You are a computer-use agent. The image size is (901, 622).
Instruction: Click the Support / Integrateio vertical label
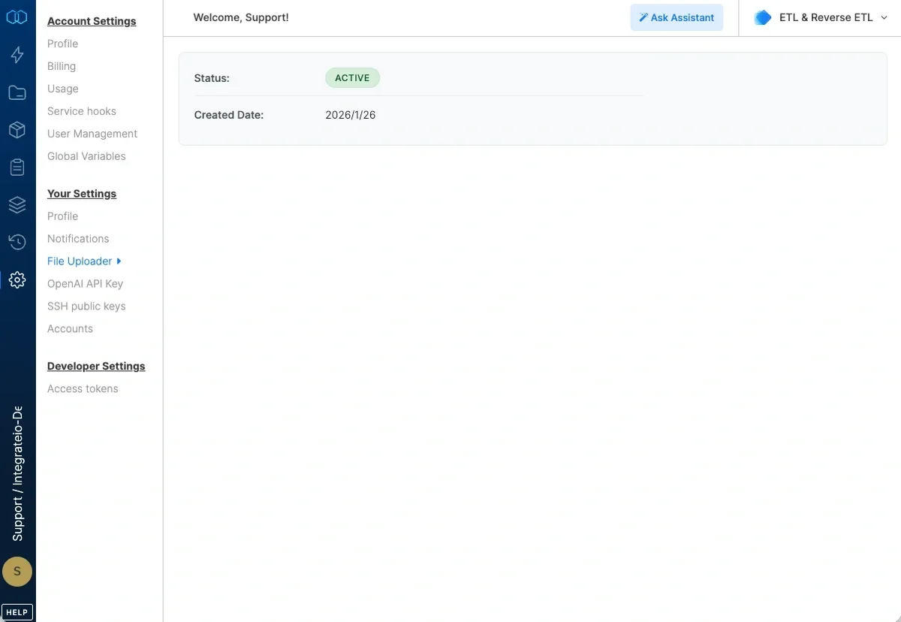point(17,474)
